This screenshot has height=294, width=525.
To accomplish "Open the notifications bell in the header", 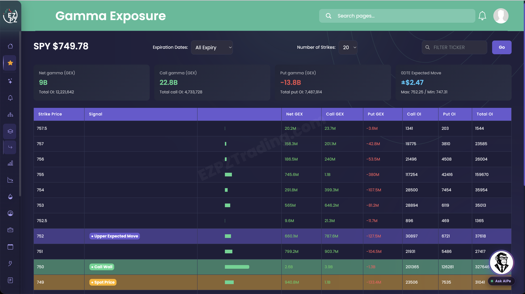I will coord(482,16).
